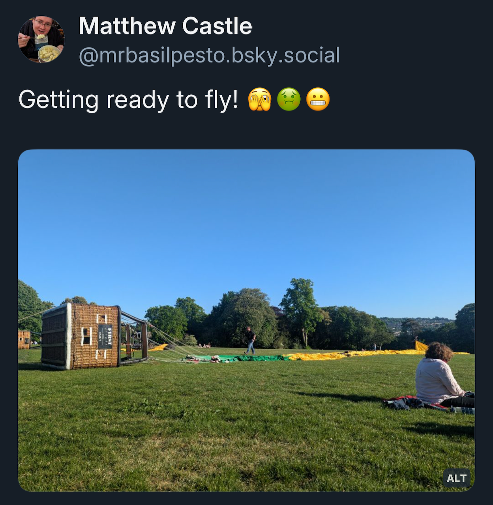The width and height of the screenshot is (493, 505).
Task: Click the black sign plaque on the basket
Action: [x=105, y=337]
